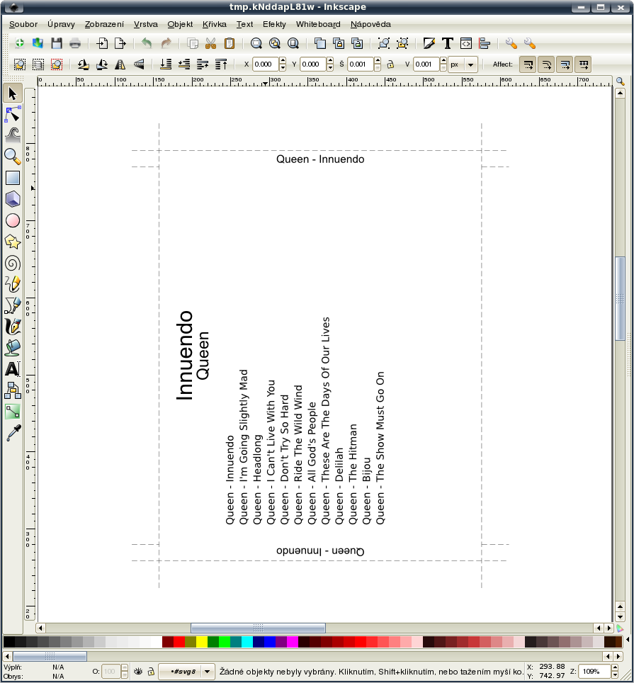This screenshot has height=683, width=634.
Task: Pick the cyan palette swatch
Action: pyautogui.click(x=247, y=642)
